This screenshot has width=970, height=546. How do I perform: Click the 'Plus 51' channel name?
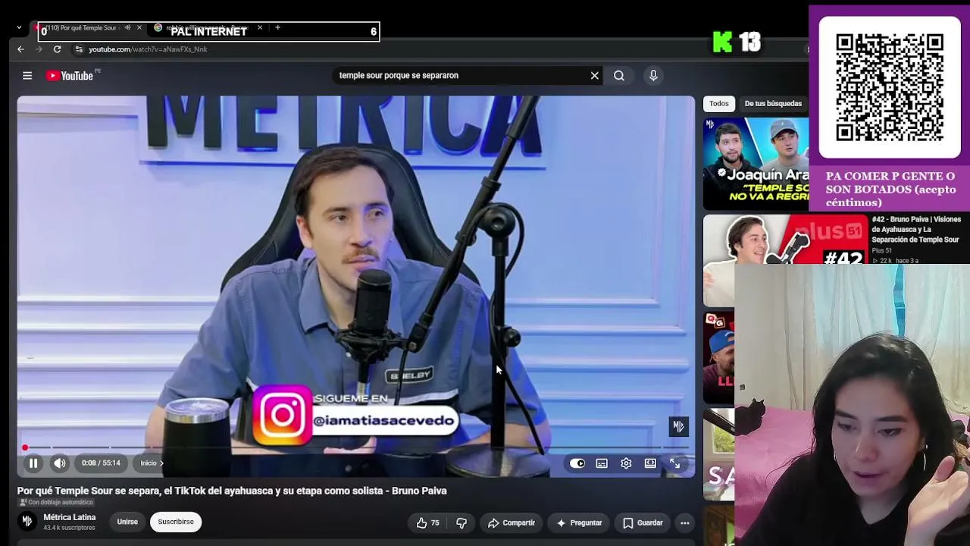[x=881, y=250]
